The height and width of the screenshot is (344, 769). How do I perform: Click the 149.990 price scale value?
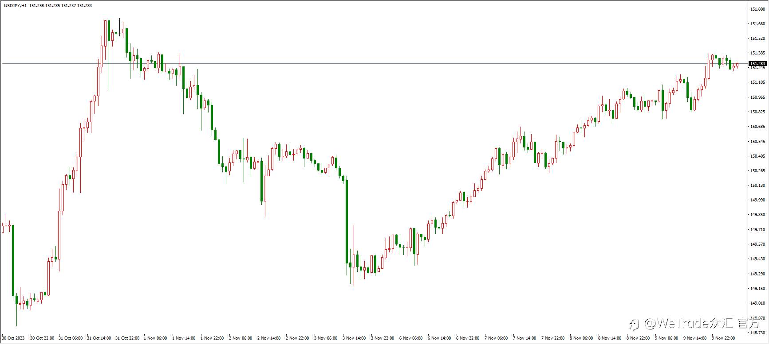coord(757,200)
